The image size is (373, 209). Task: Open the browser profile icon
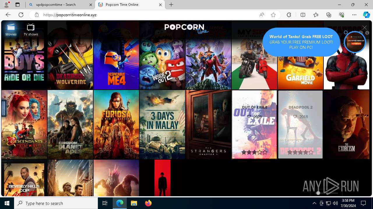pyautogui.click(x=6, y=5)
